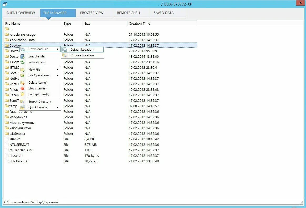Click the .iBank2 file icon

click(7, 139)
